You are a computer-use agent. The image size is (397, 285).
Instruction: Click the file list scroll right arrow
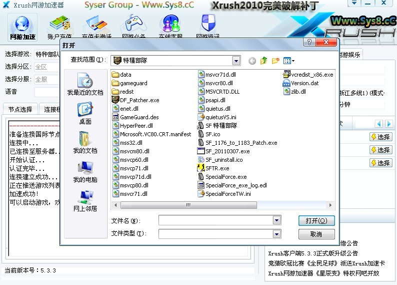pos(330,205)
